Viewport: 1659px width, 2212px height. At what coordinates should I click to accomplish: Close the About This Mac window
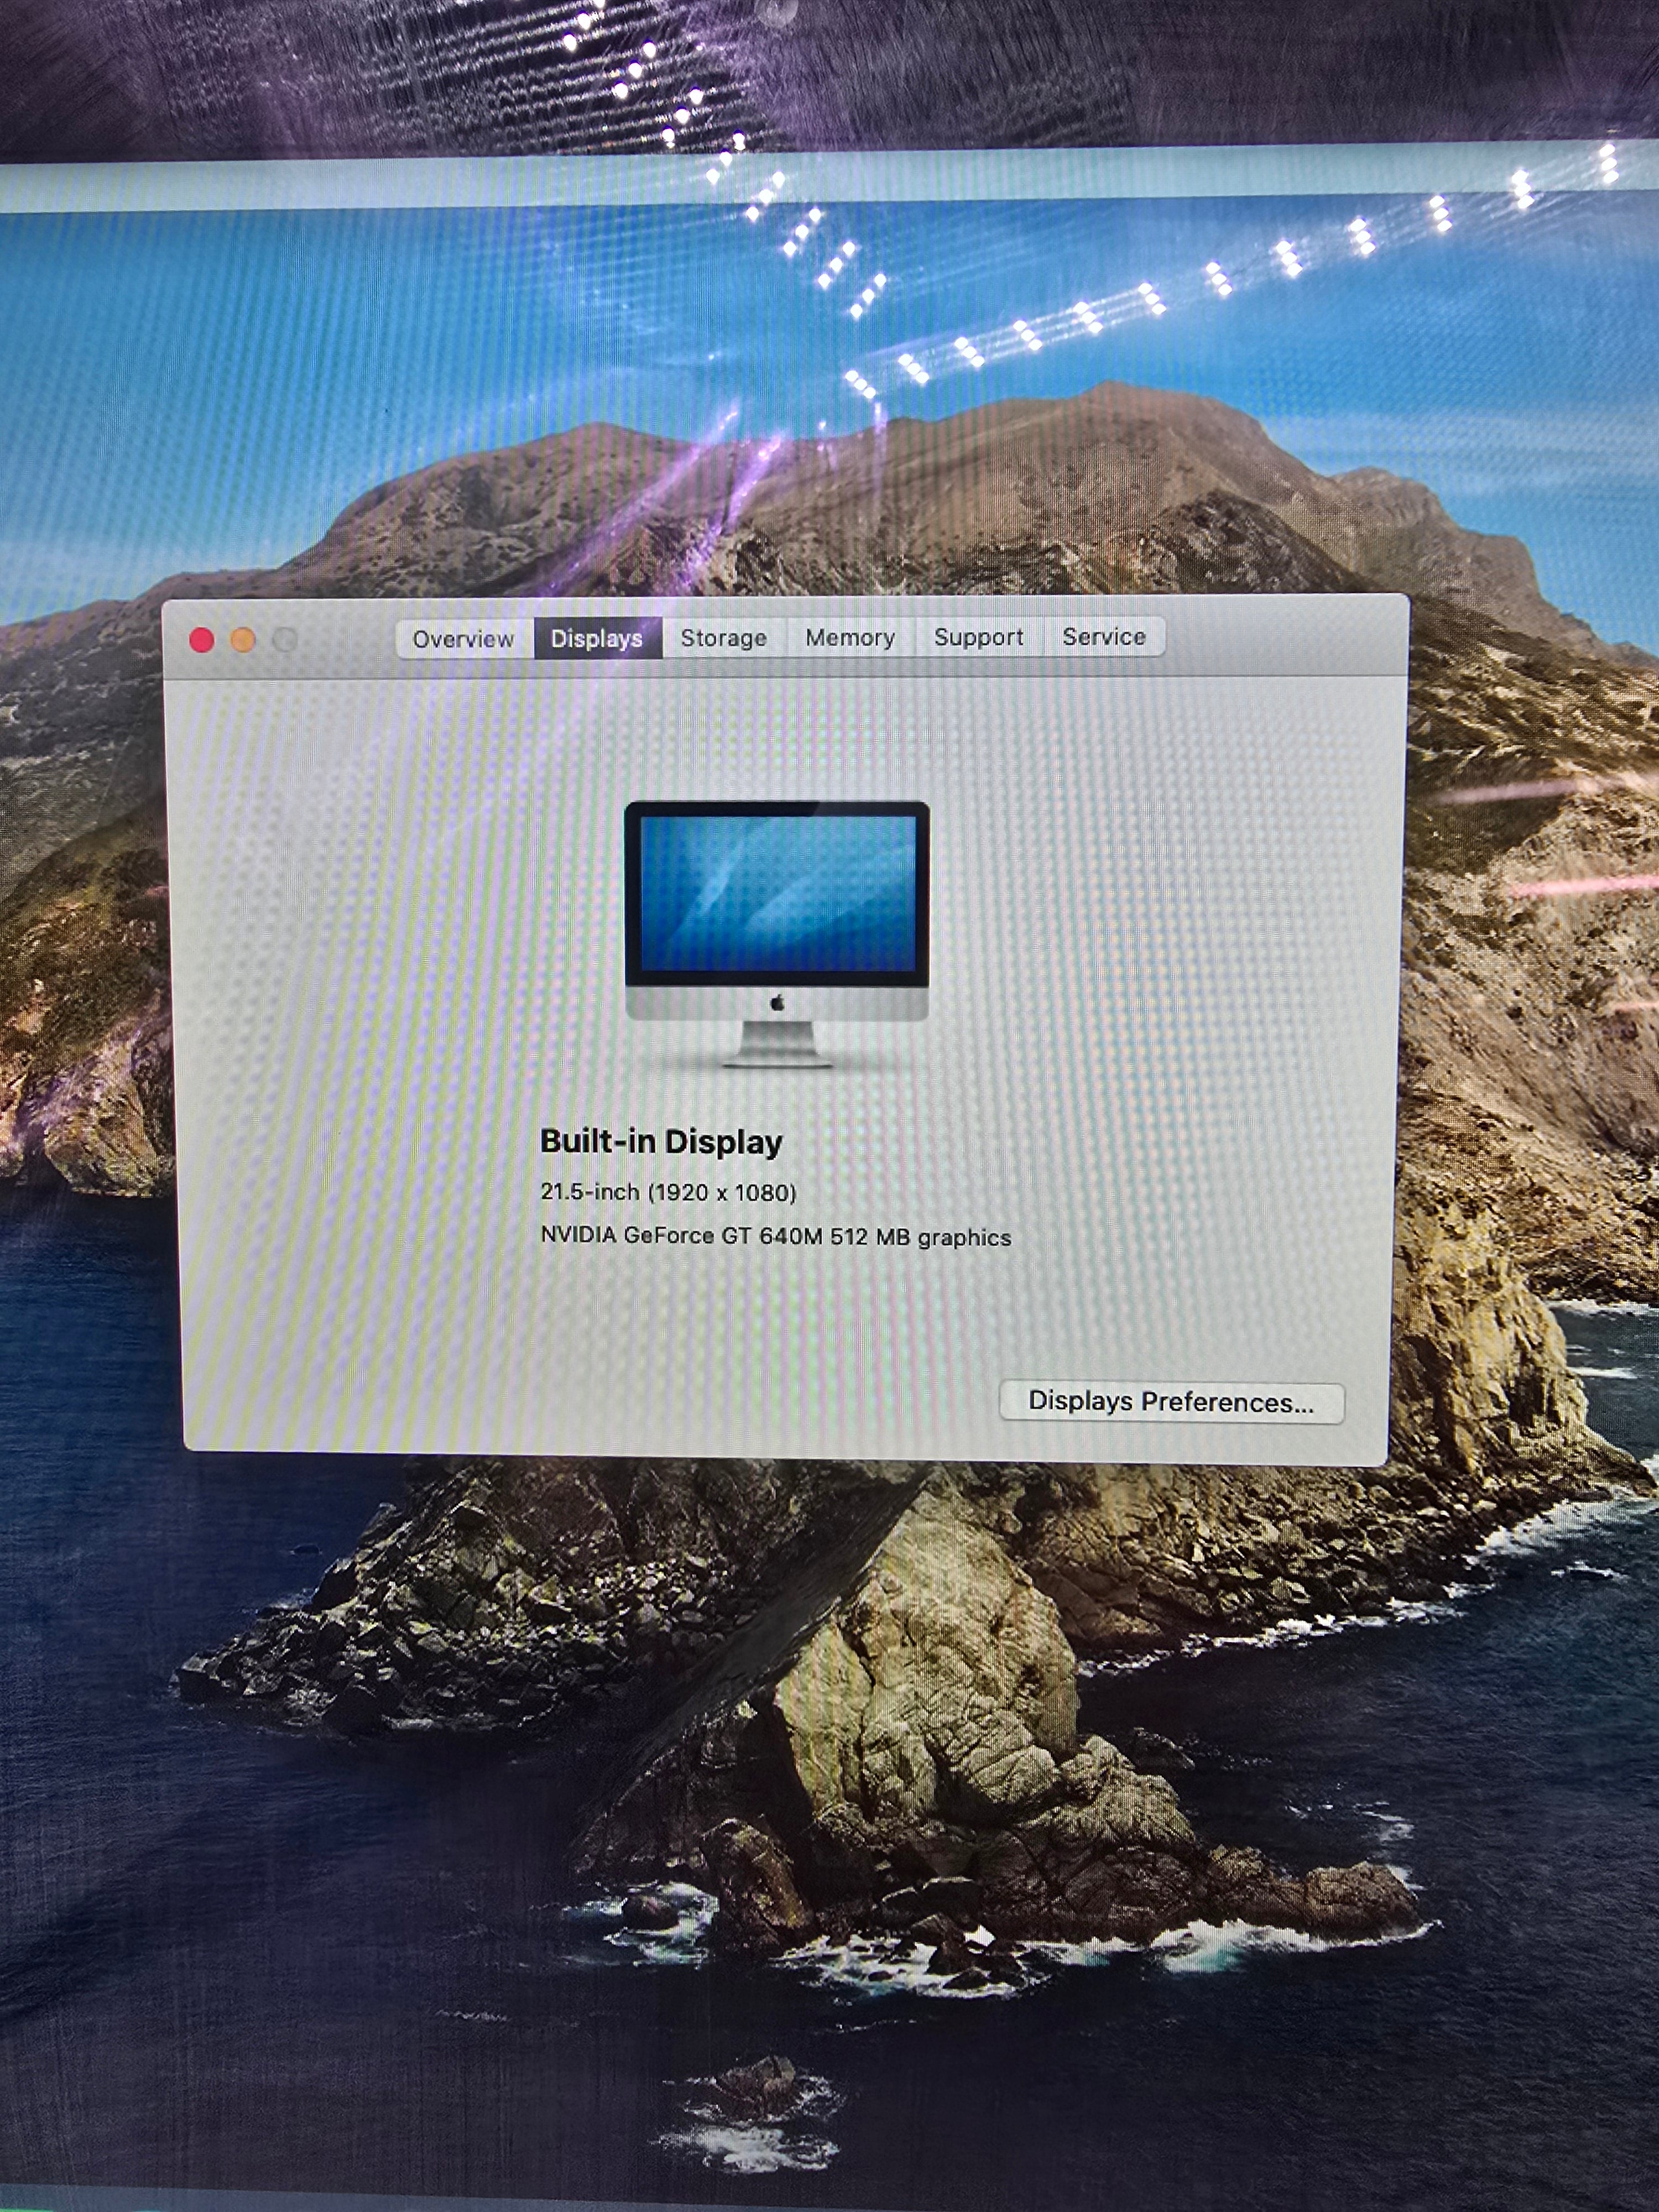click(202, 640)
